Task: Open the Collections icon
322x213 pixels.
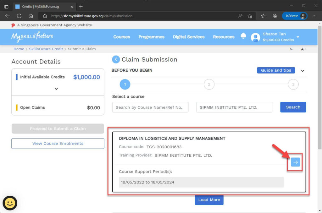Action: 275,15
